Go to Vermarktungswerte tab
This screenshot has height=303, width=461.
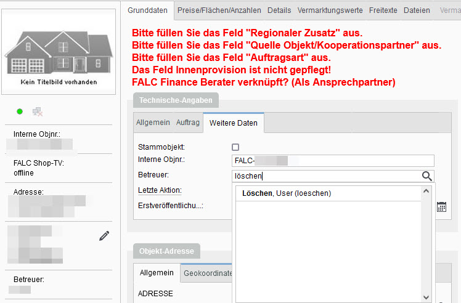(x=330, y=10)
